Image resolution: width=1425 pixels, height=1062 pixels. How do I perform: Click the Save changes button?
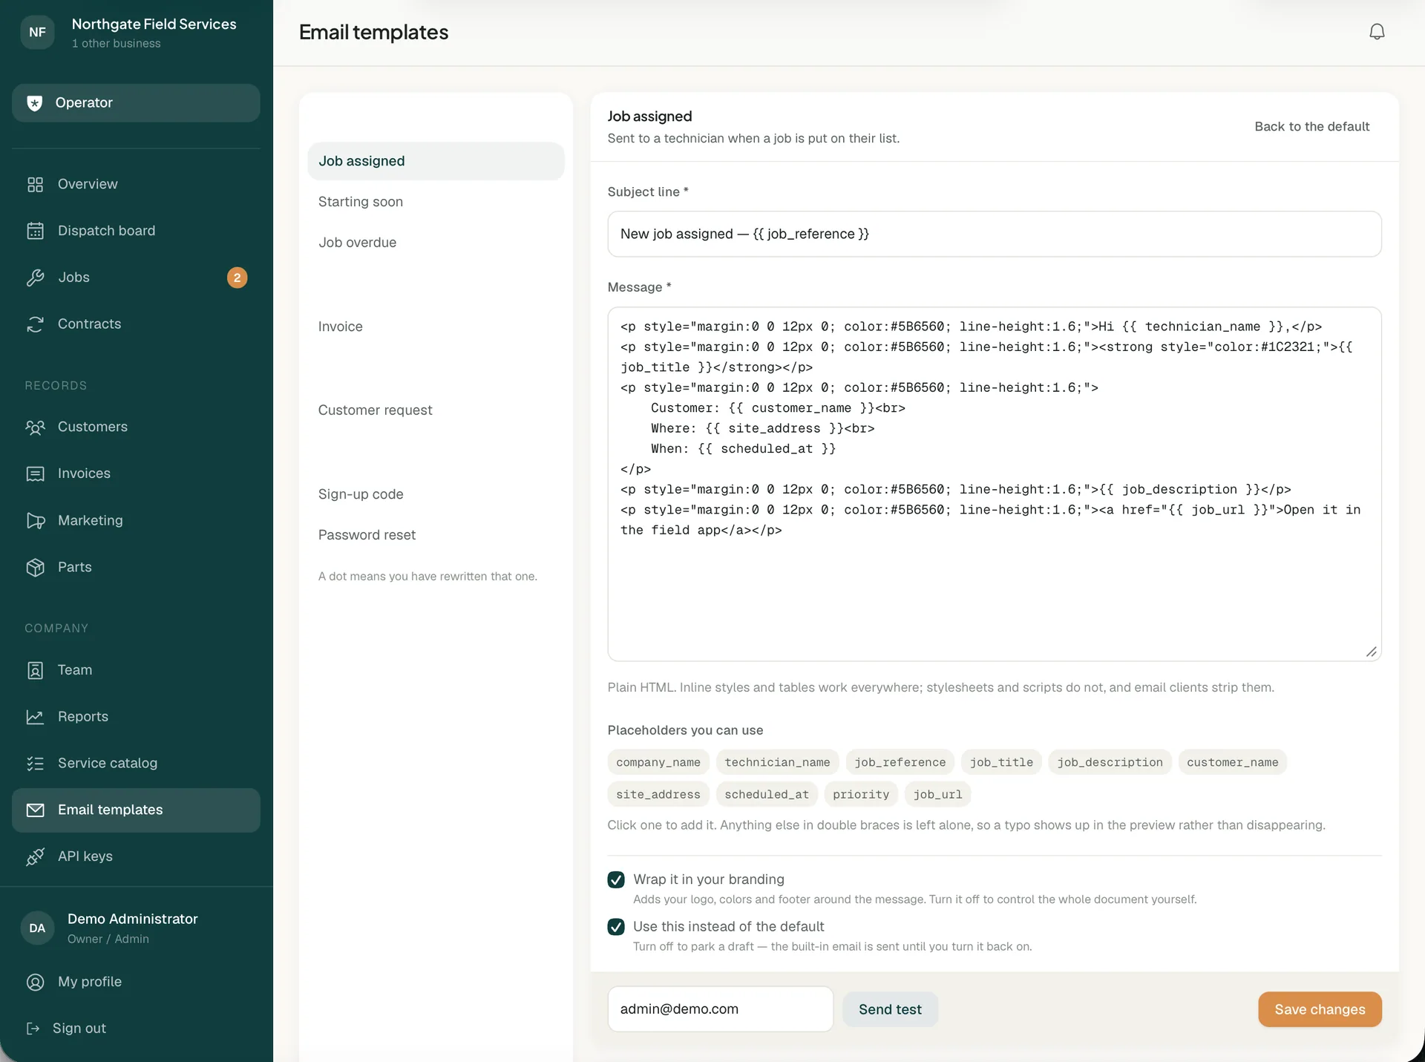[x=1320, y=1009]
